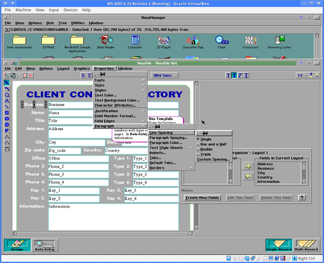The height and width of the screenshot is (263, 324).
Task: Choose Double line spacing
Action: click(x=213, y=149)
